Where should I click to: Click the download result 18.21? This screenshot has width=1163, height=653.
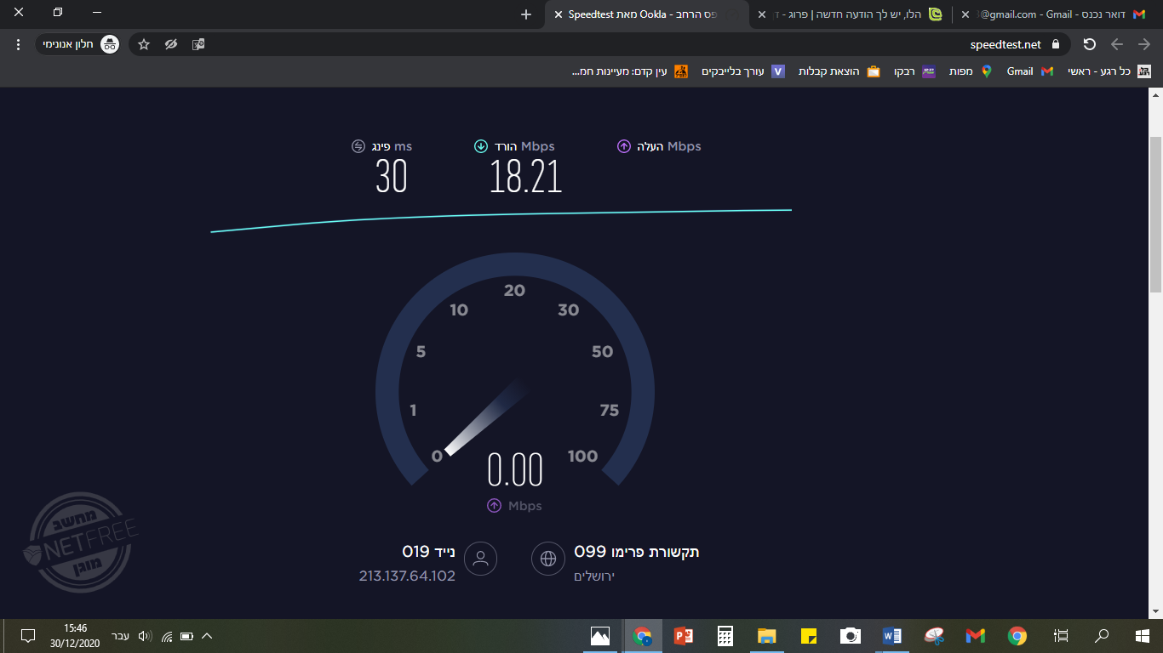point(526,177)
